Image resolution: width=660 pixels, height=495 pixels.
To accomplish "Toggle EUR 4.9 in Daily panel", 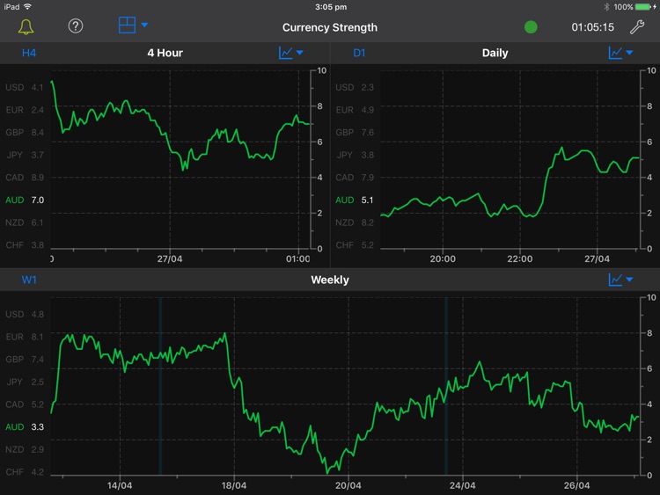I will pos(355,110).
